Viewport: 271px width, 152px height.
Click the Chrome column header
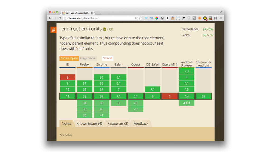pyautogui.click(x=101, y=64)
